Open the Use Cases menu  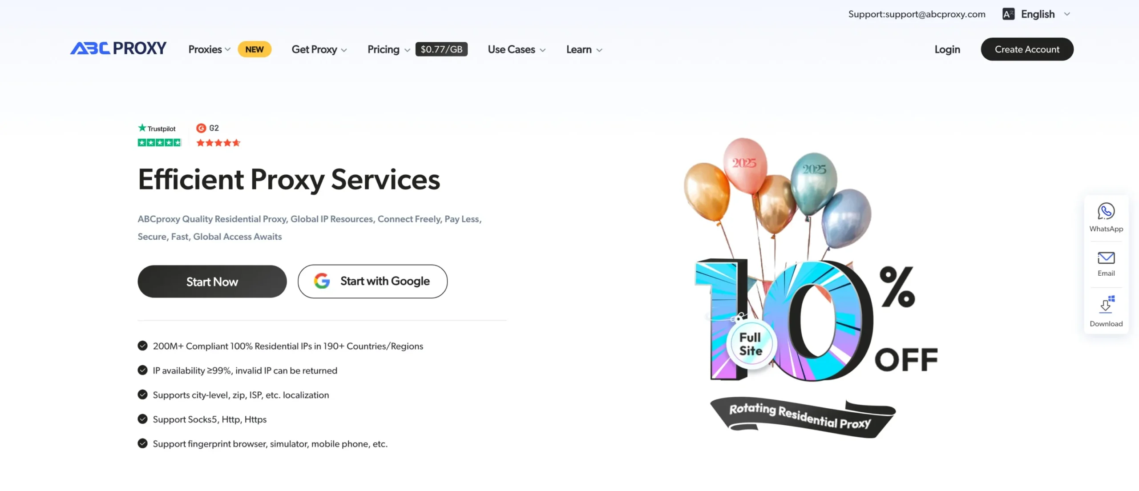(x=517, y=49)
